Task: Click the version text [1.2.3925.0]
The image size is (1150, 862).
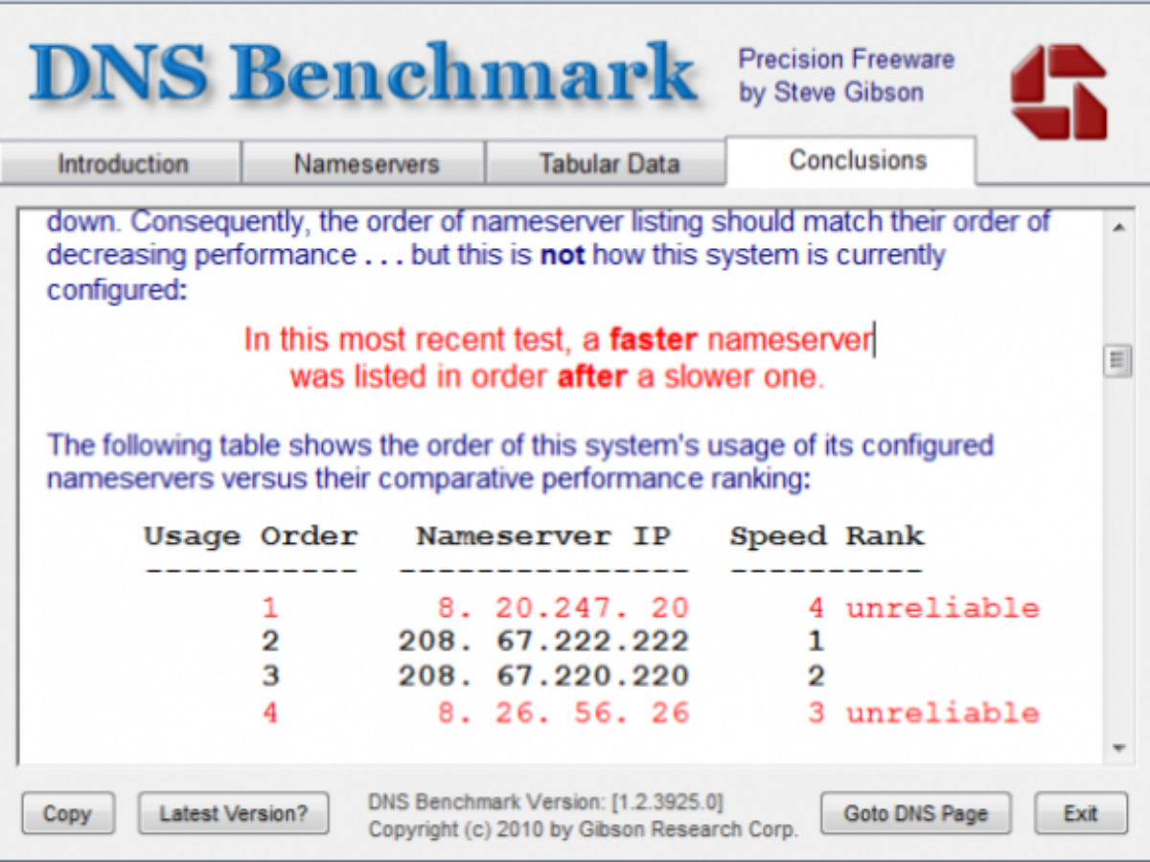Action: (666, 801)
